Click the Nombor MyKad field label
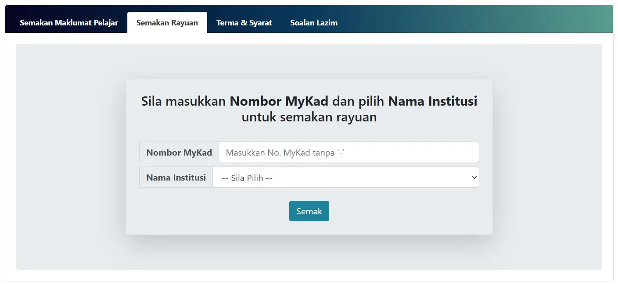 pyautogui.click(x=179, y=153)
